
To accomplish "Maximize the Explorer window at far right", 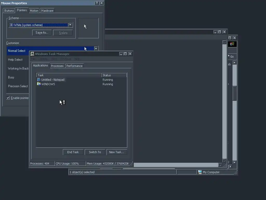I will (230, 38).
